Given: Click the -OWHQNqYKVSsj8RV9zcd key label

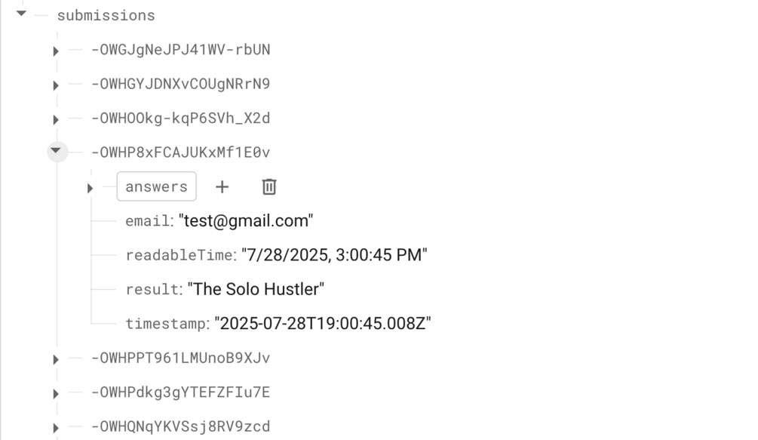Looking at the screenshot, I should (180, 426).
